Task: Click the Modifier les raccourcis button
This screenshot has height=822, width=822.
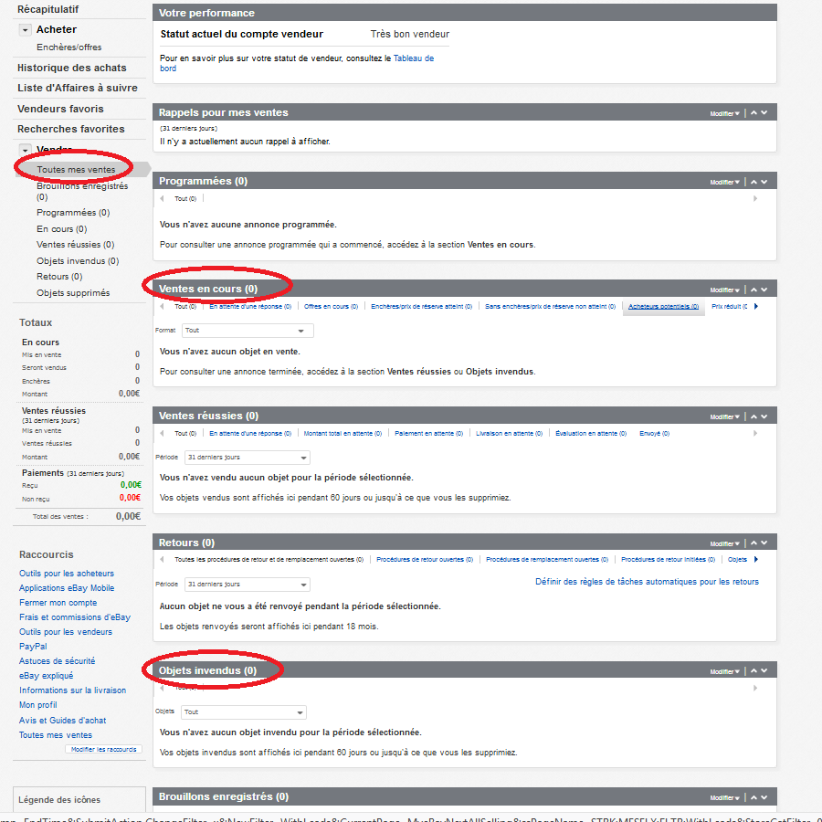Action: tap(104, 749)
